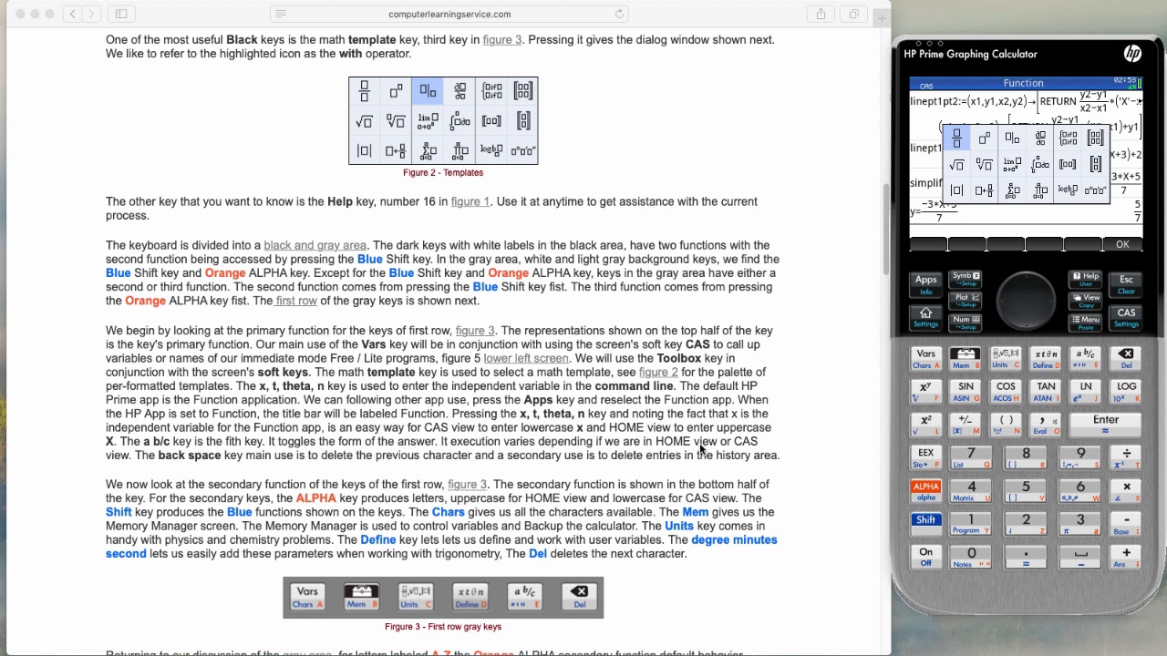The image size is (1167, 656).
Task: Tap the Plot key on the calculator
Action: (x=966, y=300)
